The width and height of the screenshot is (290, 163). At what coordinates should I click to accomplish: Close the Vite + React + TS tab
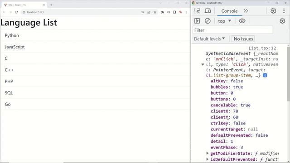coord(44,5)
